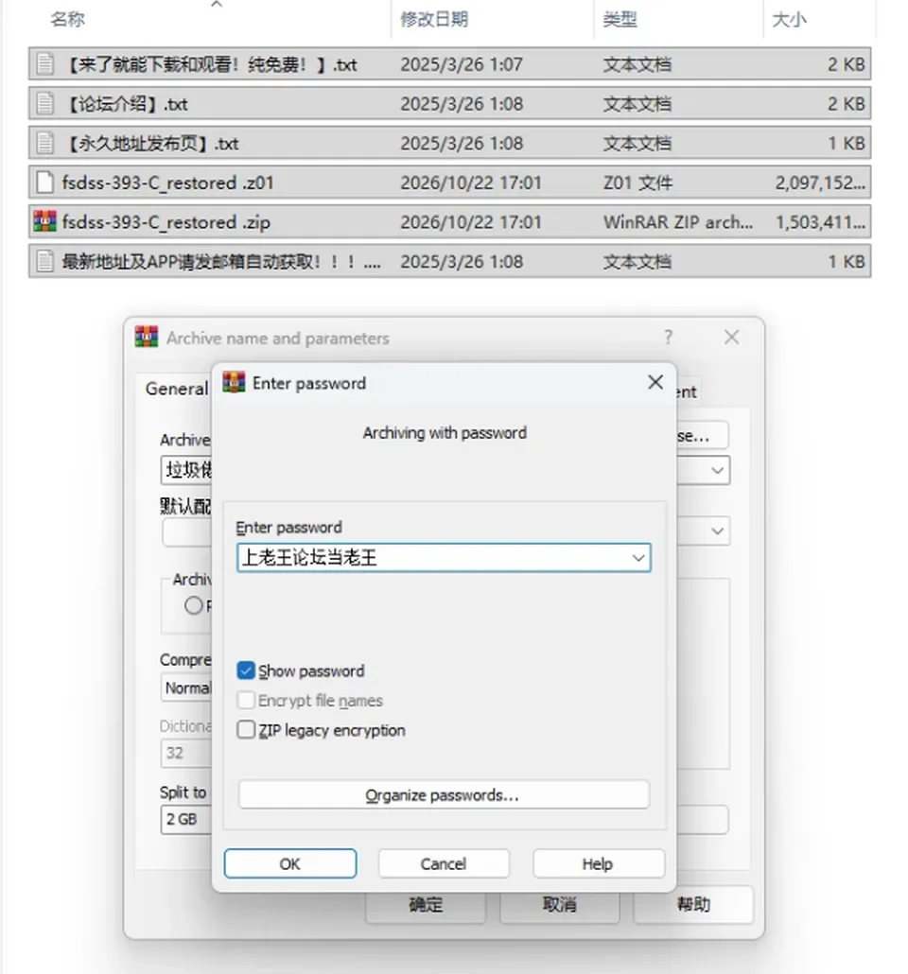The height and width of the screenshot is (974, 908).
Task: Close the Archive name and parameters dialog
Action: pyautogui.click(x=731, y=338)
